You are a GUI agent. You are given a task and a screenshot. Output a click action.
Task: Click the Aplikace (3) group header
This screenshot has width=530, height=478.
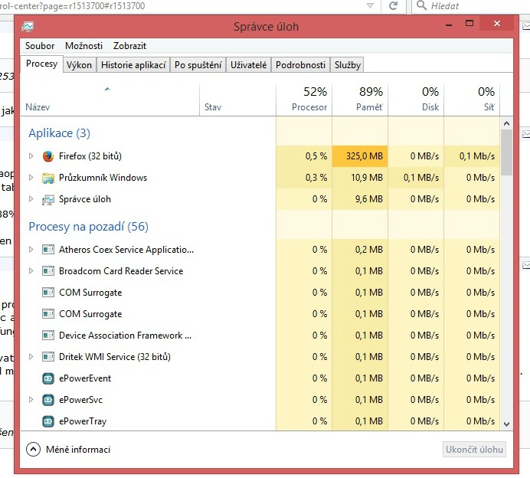[x=59, y=133]
